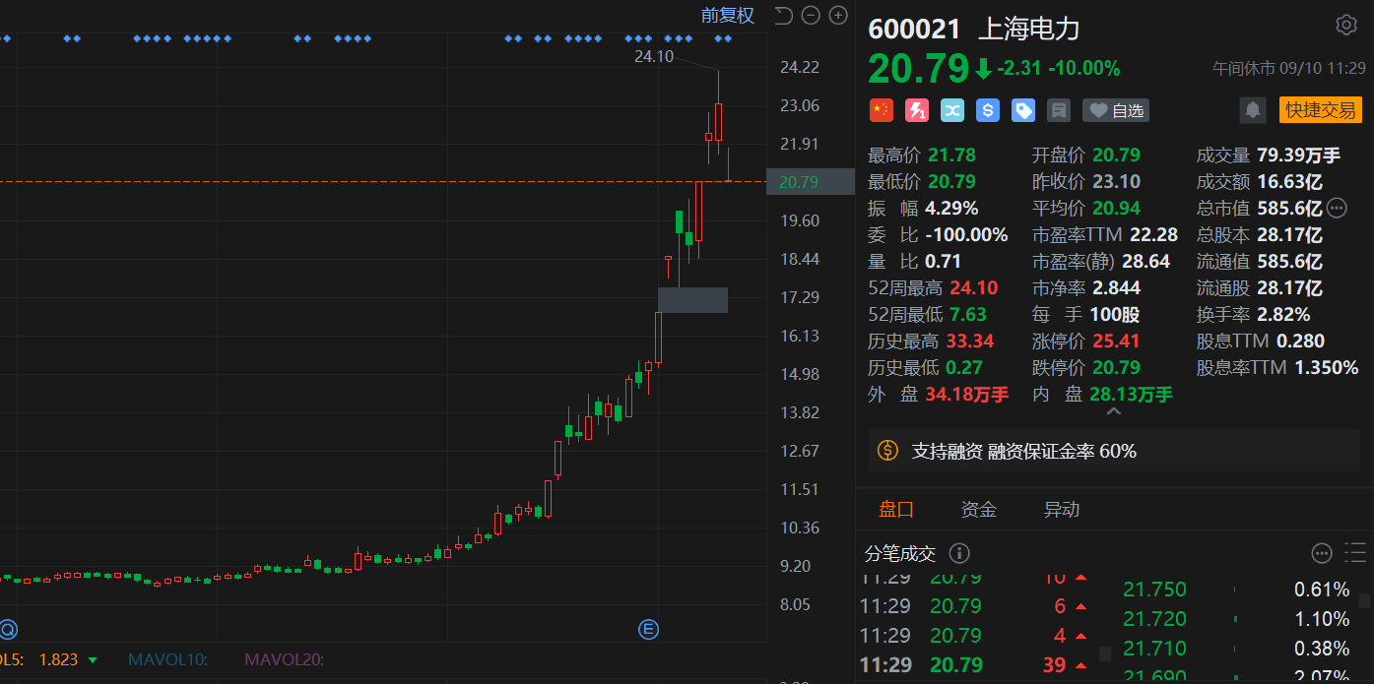
Task: Click 跌停价 value 20.79
Action: 1116,367
